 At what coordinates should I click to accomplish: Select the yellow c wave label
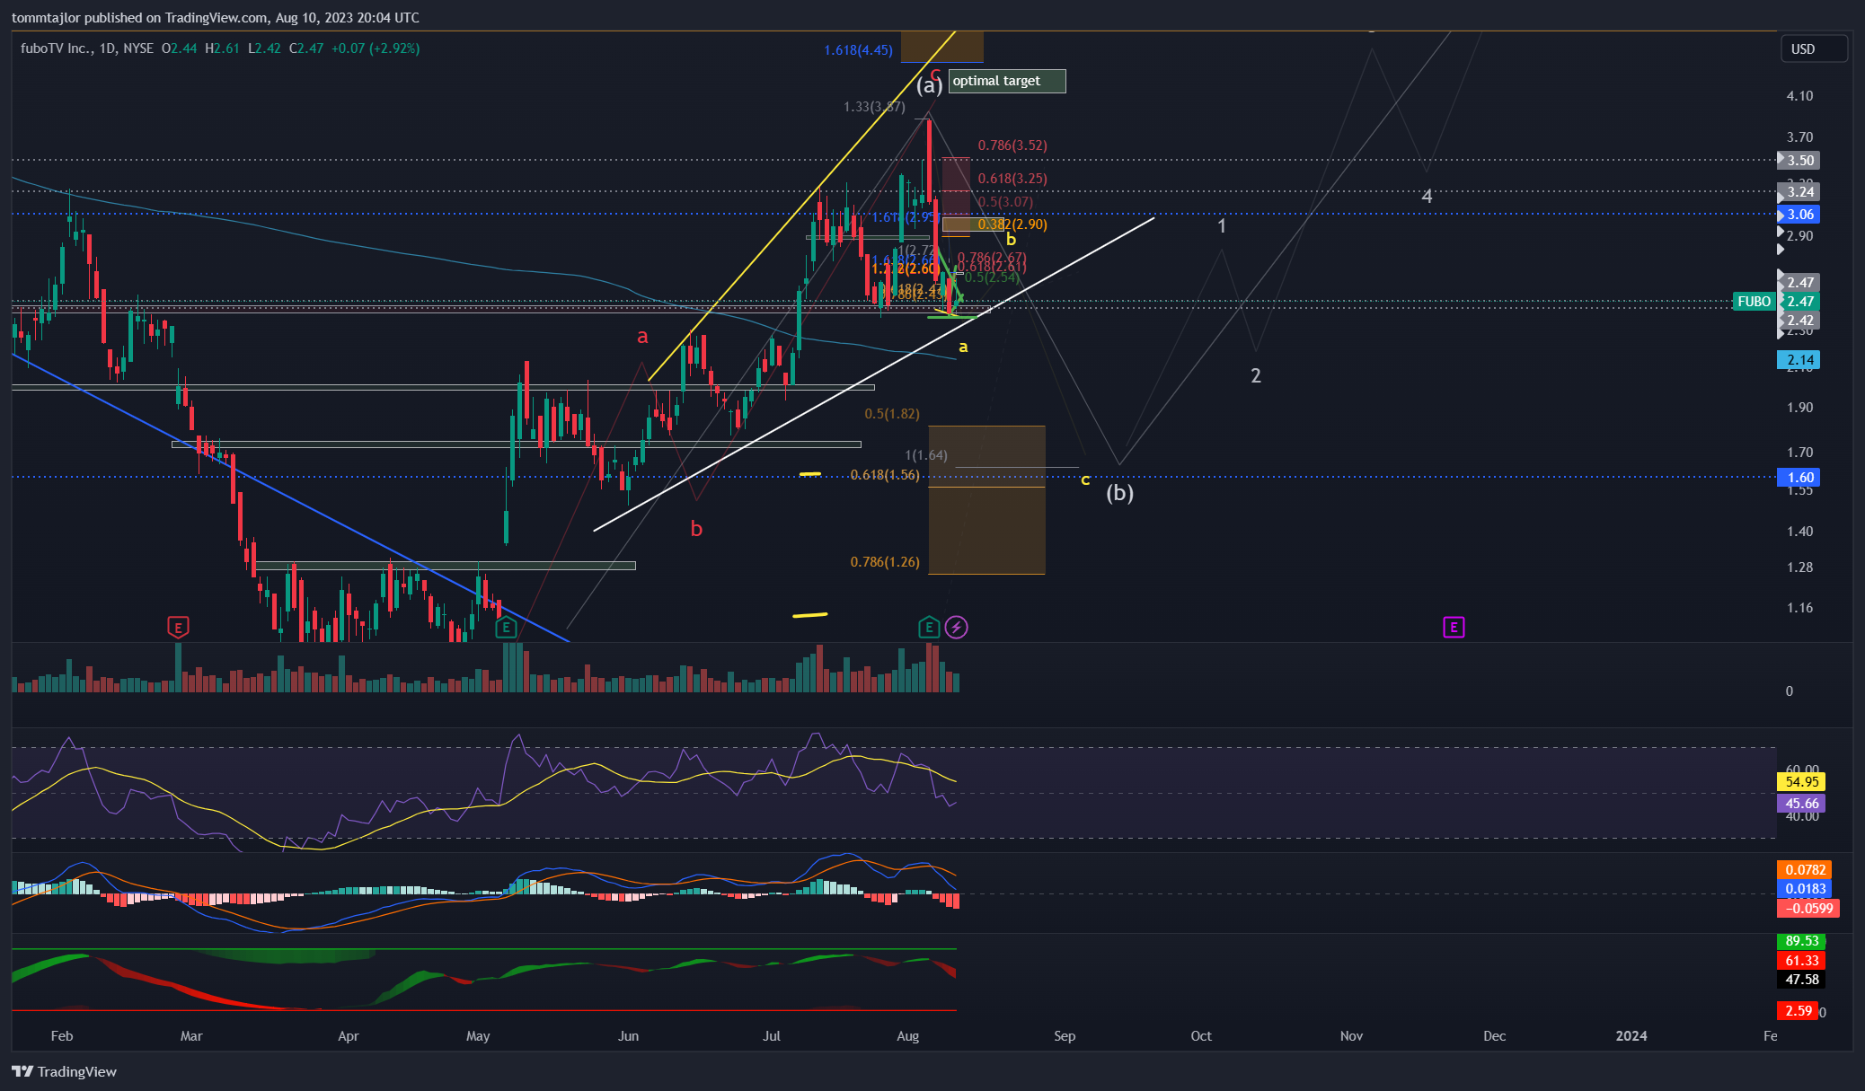coord(1085,480)
